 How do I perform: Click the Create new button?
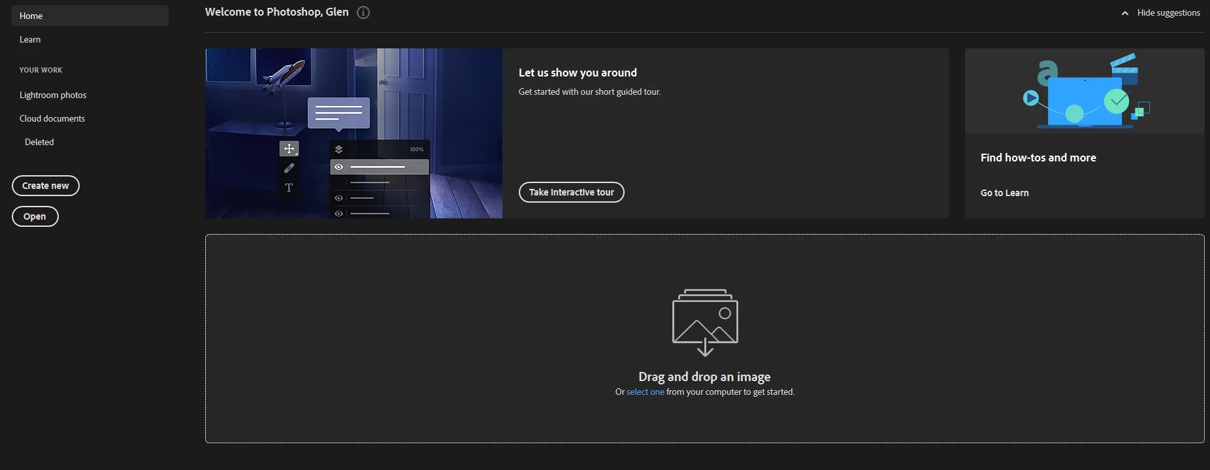pos(46,186)
